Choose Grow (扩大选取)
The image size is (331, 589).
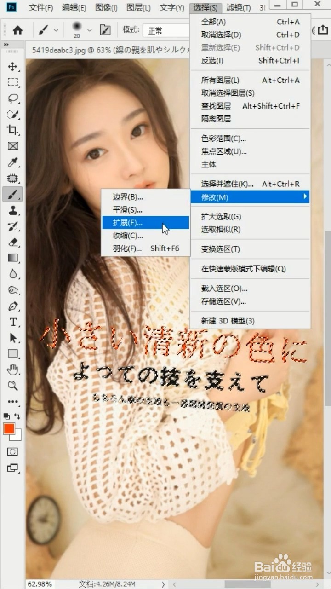(x=250, y=216)
